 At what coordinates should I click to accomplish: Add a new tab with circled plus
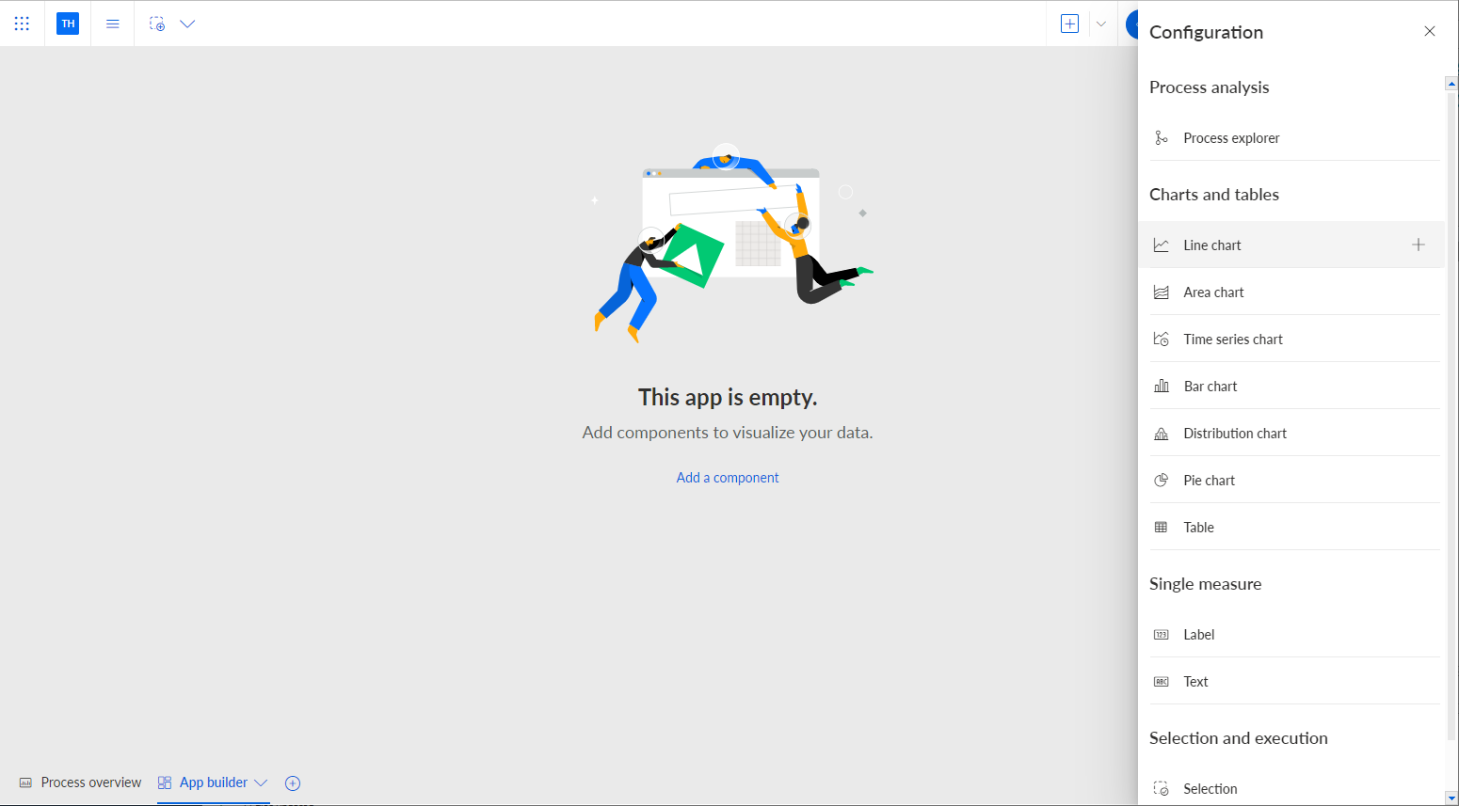point(293,783)
